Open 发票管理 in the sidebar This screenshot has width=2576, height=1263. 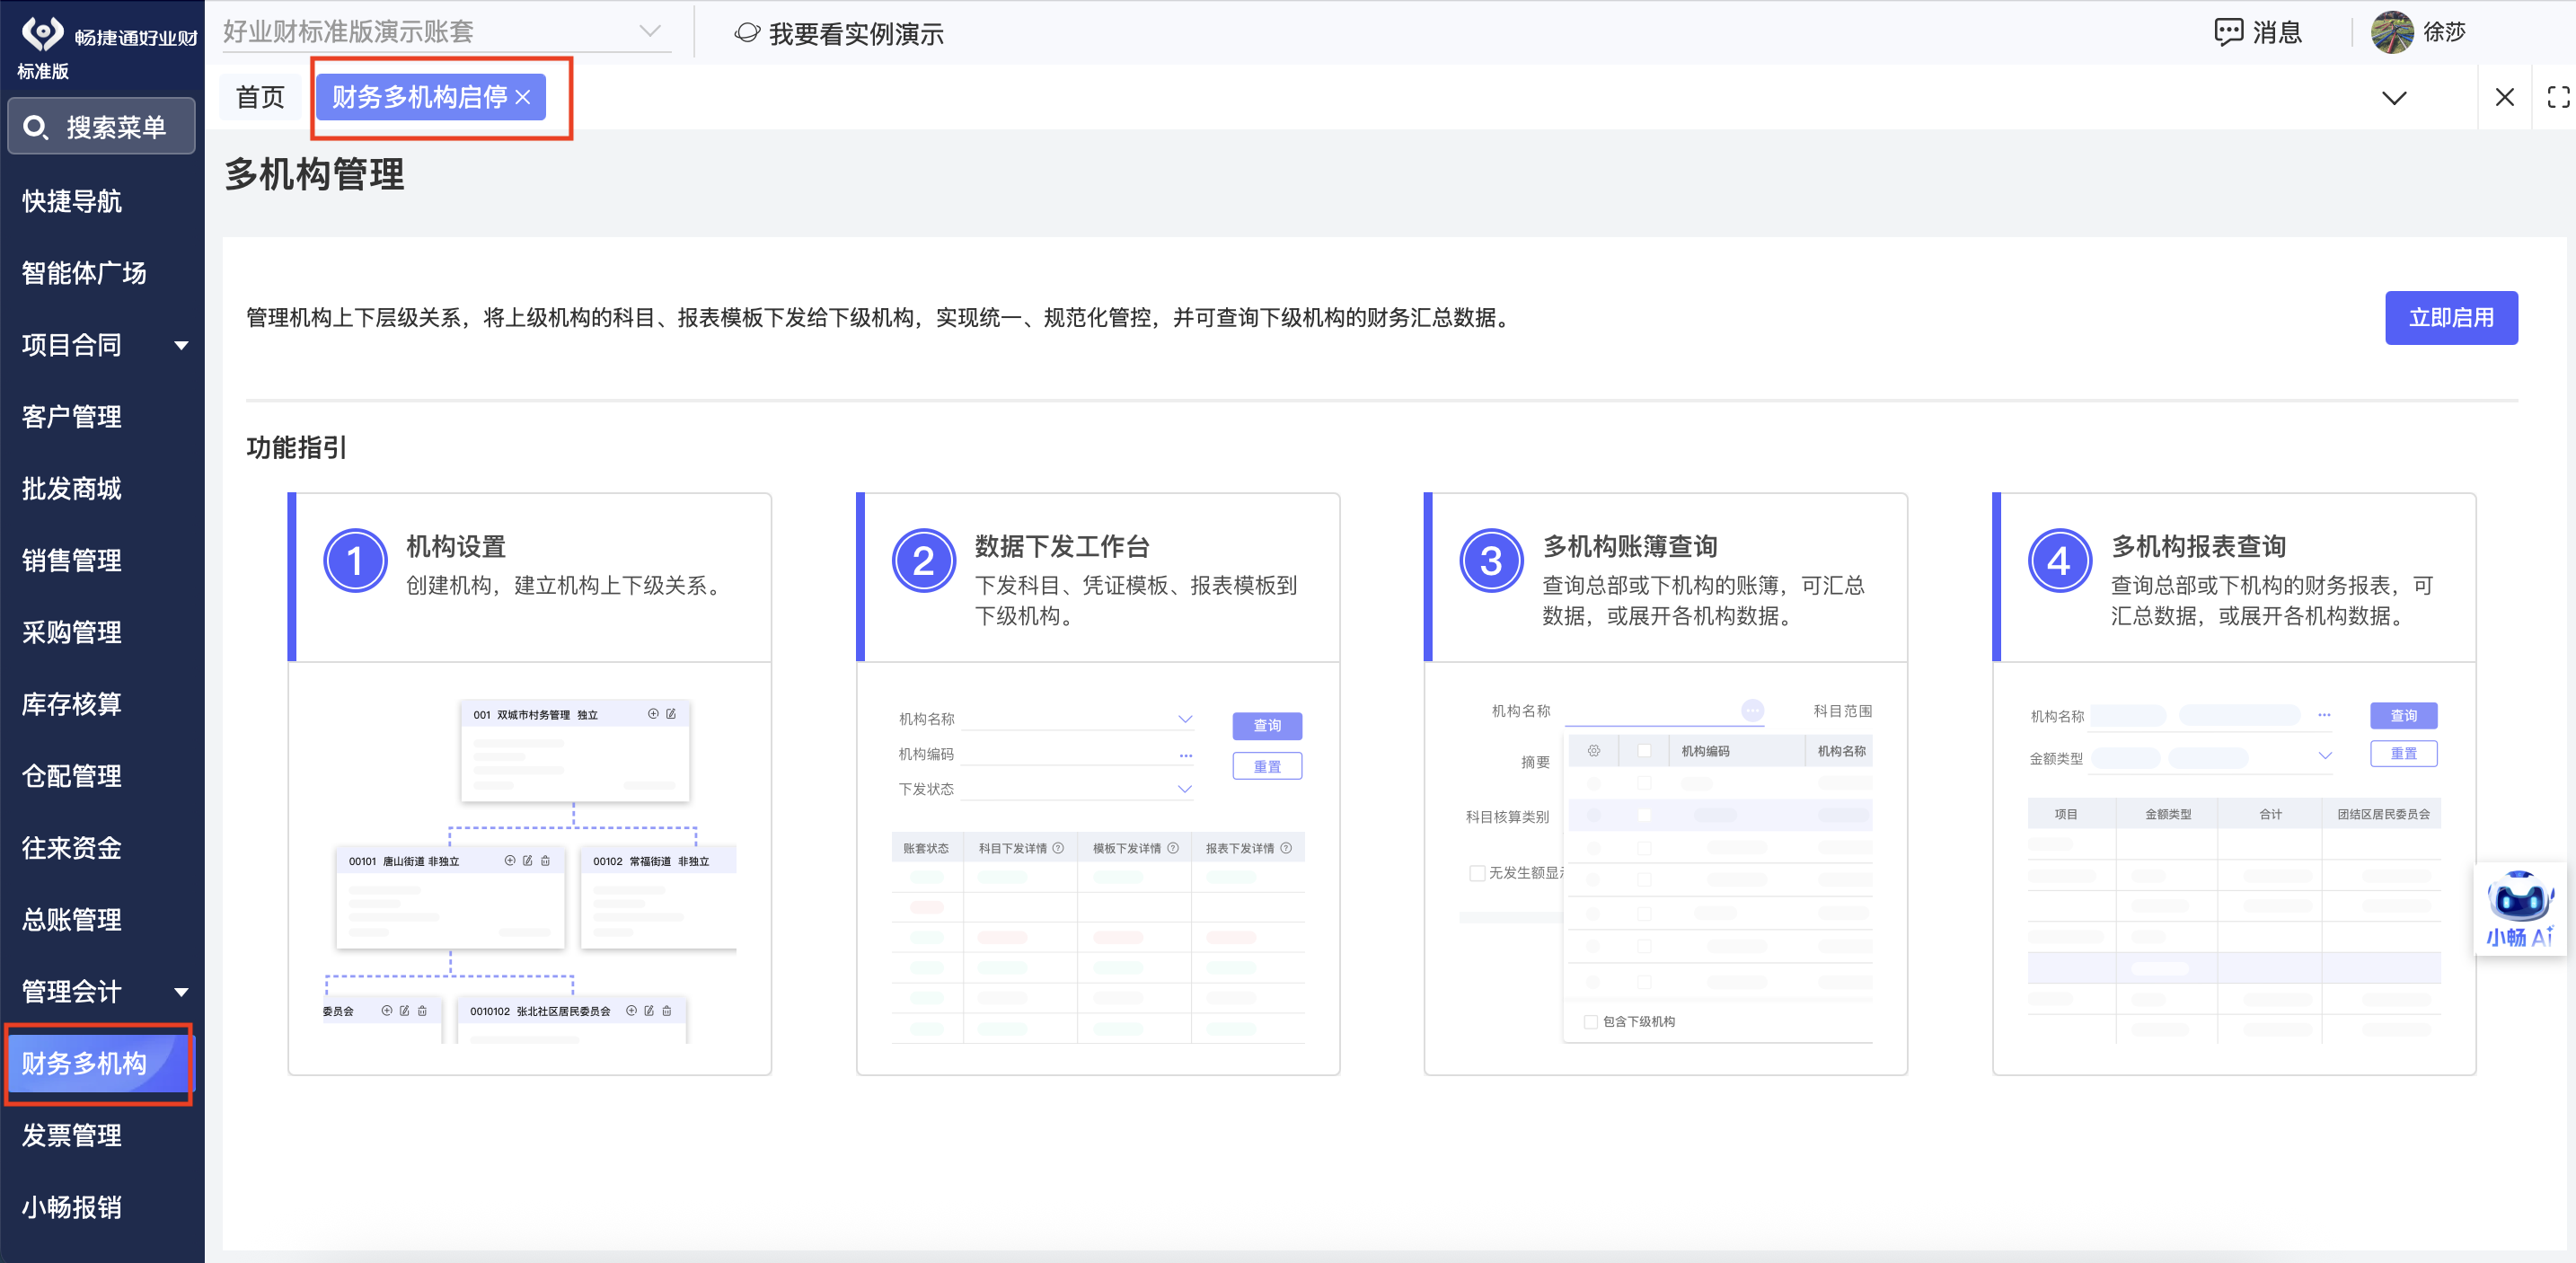(72, 1135)
